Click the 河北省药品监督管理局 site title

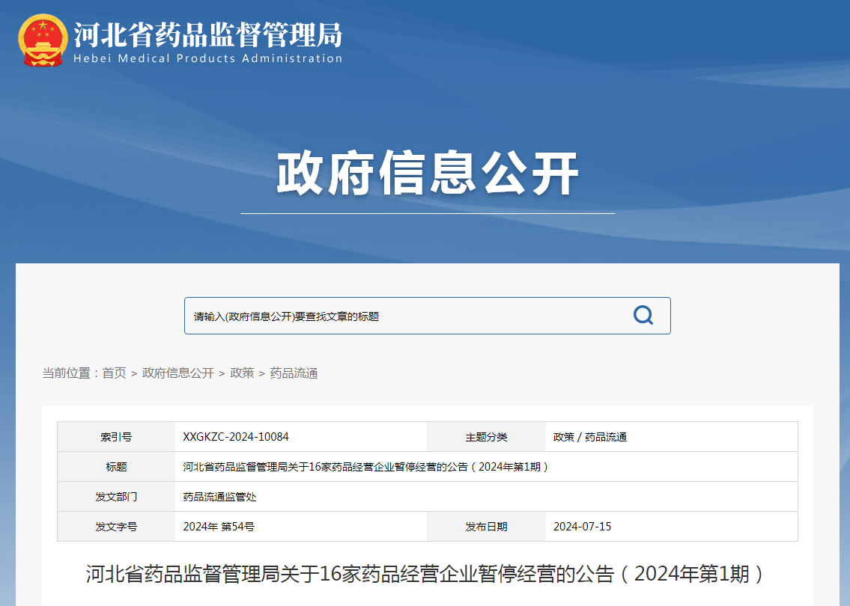(x=207, y=34)
